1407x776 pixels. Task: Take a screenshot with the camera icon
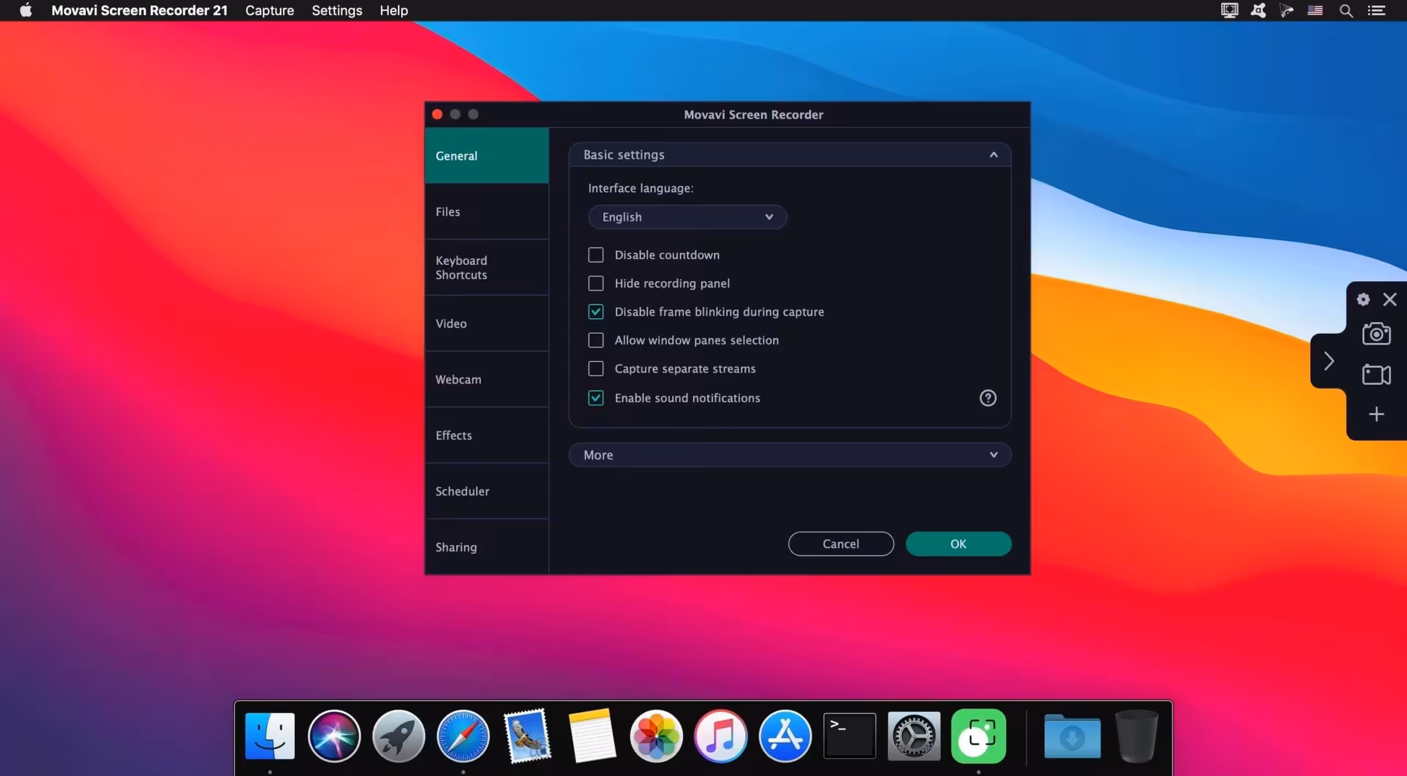1376,334
